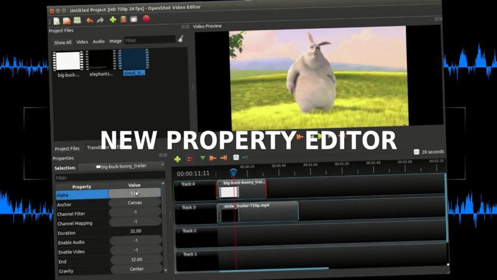Click the Track 3 label
This screenshot has height=280, width=497.
(x=189, y=208)
